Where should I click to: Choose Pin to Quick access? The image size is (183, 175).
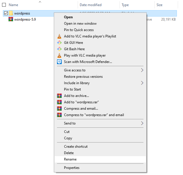pos(100,30)
